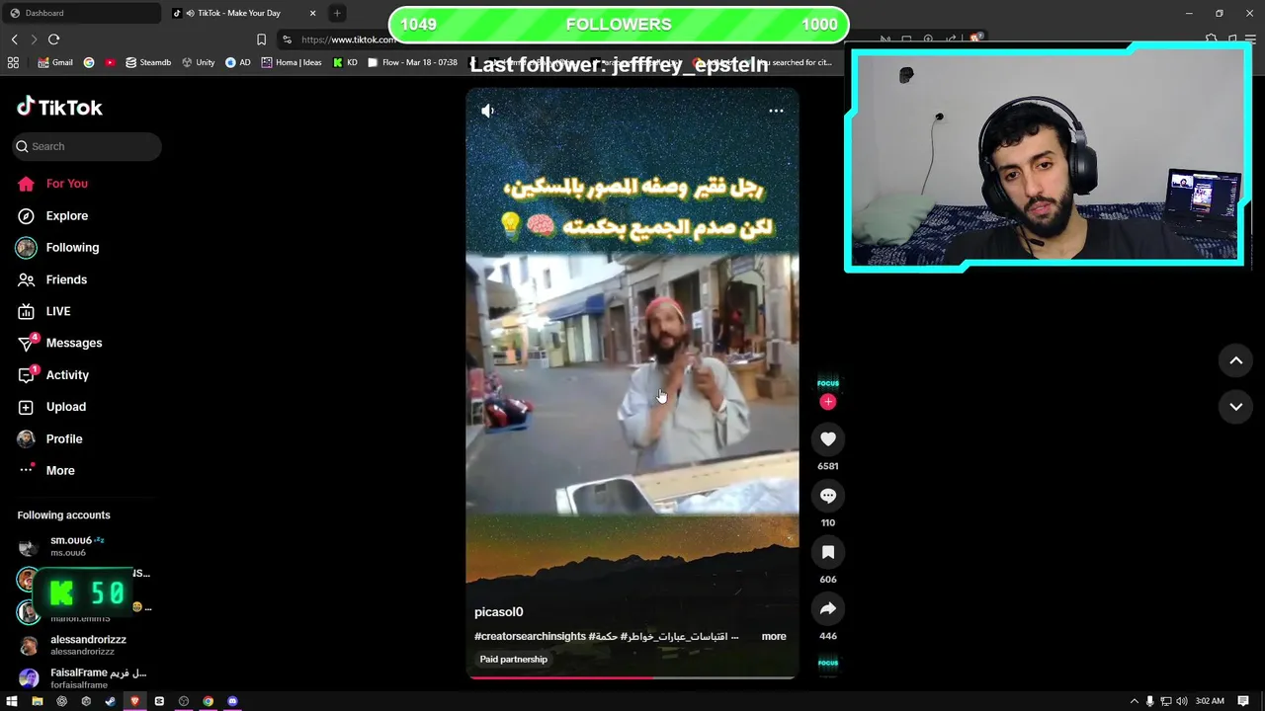Expand video caption with 'more'
1265x711 pixels.
774,637
